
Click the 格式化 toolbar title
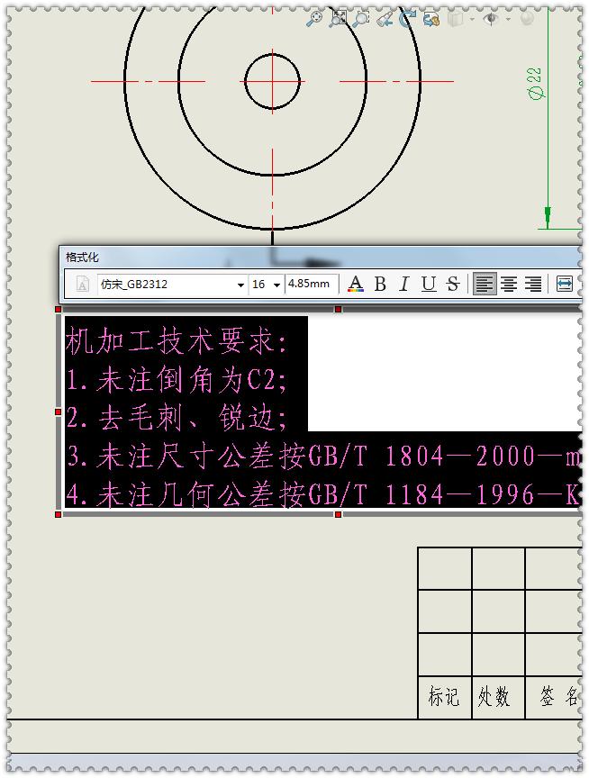point(82,257)
